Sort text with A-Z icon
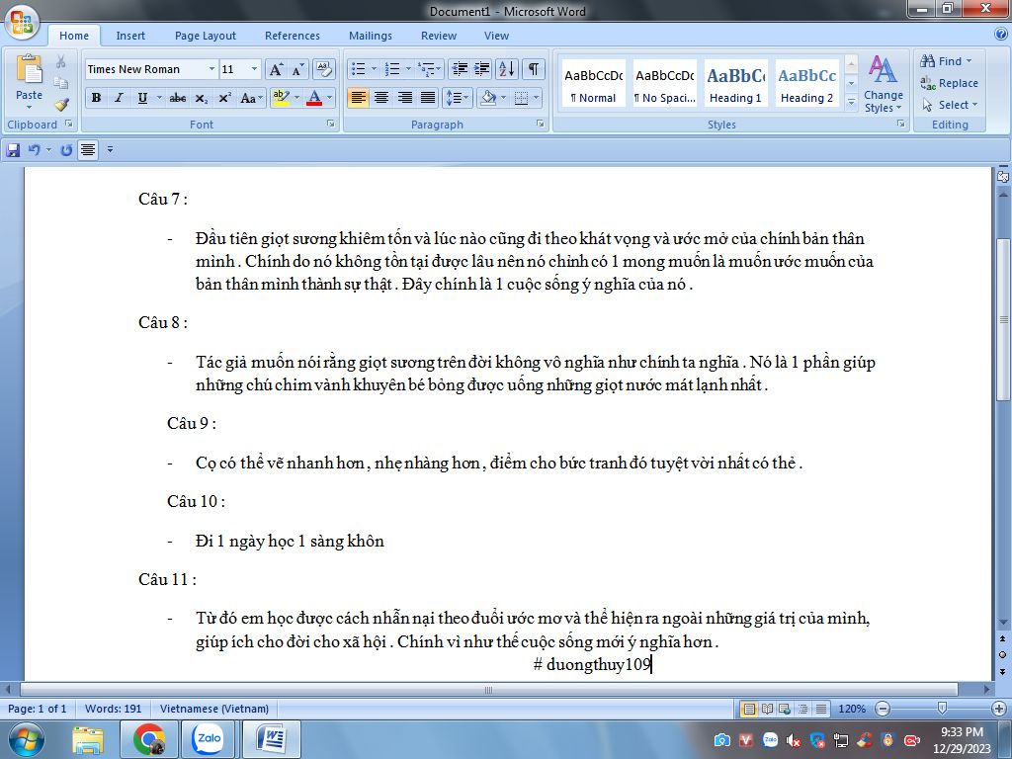Screen dimensions: 1012x759 coord(507,69)
